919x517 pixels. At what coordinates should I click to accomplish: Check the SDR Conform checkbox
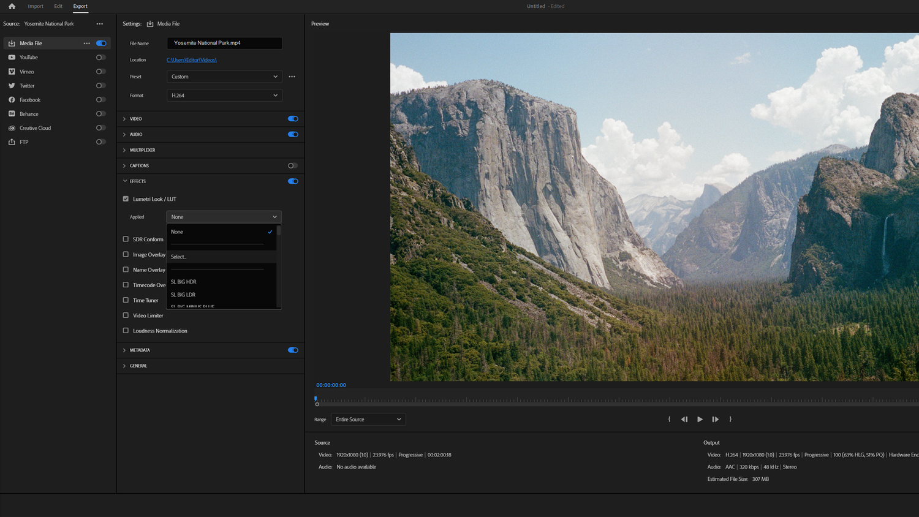pos(126,239)
